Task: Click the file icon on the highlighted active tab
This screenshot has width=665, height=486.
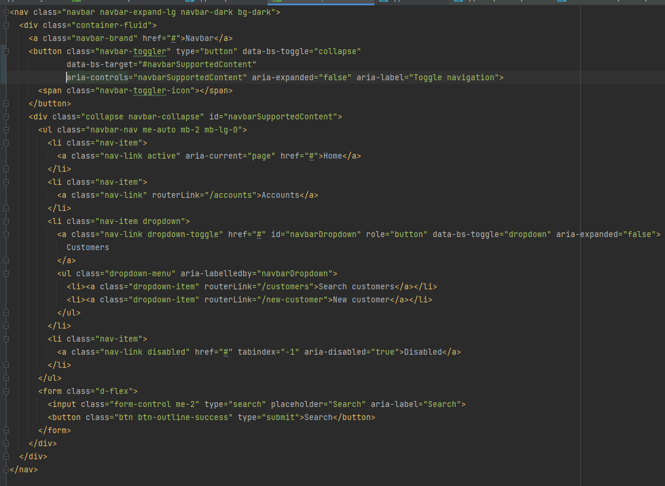Action: click(x=277, y=2)
